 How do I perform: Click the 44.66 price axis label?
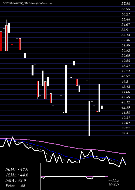coord(126,92)
